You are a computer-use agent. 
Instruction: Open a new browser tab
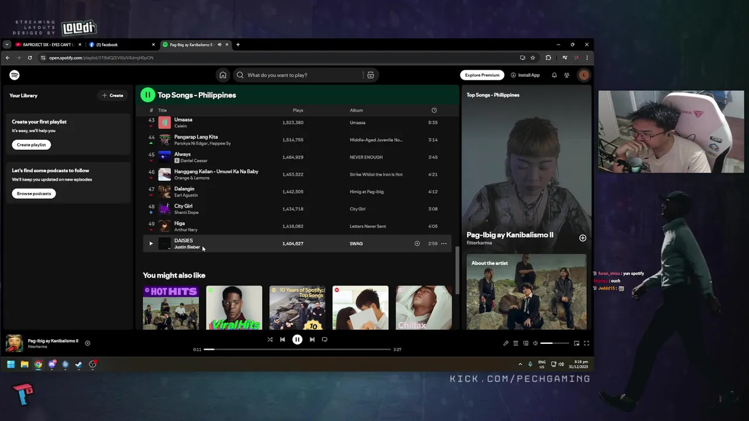pyautogui.click(x=238, y=44)
